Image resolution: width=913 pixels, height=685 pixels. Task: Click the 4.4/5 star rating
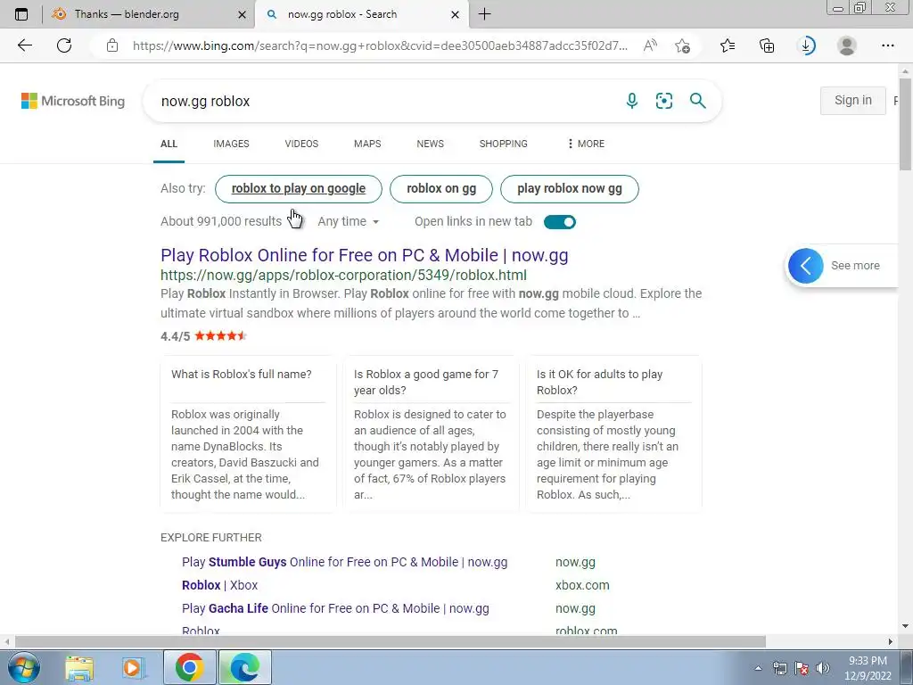(204, 336)
